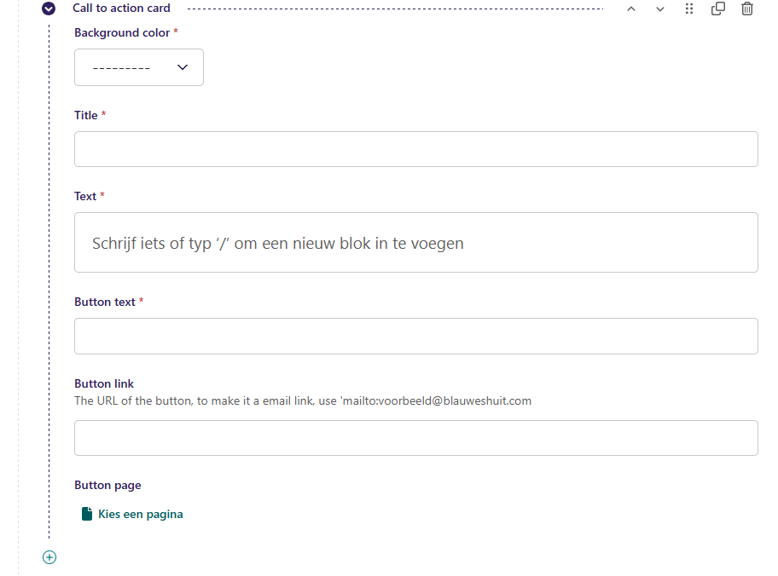Click into the Text rich text editor
Viewport: 778px width, 576px height.
coord(415,243)
